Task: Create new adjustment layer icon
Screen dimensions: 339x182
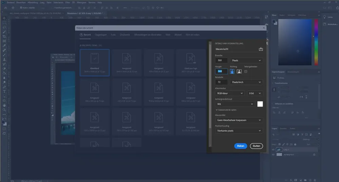Action: coord(300,180)
